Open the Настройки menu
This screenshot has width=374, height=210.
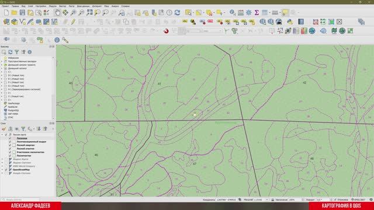[41, 6]
